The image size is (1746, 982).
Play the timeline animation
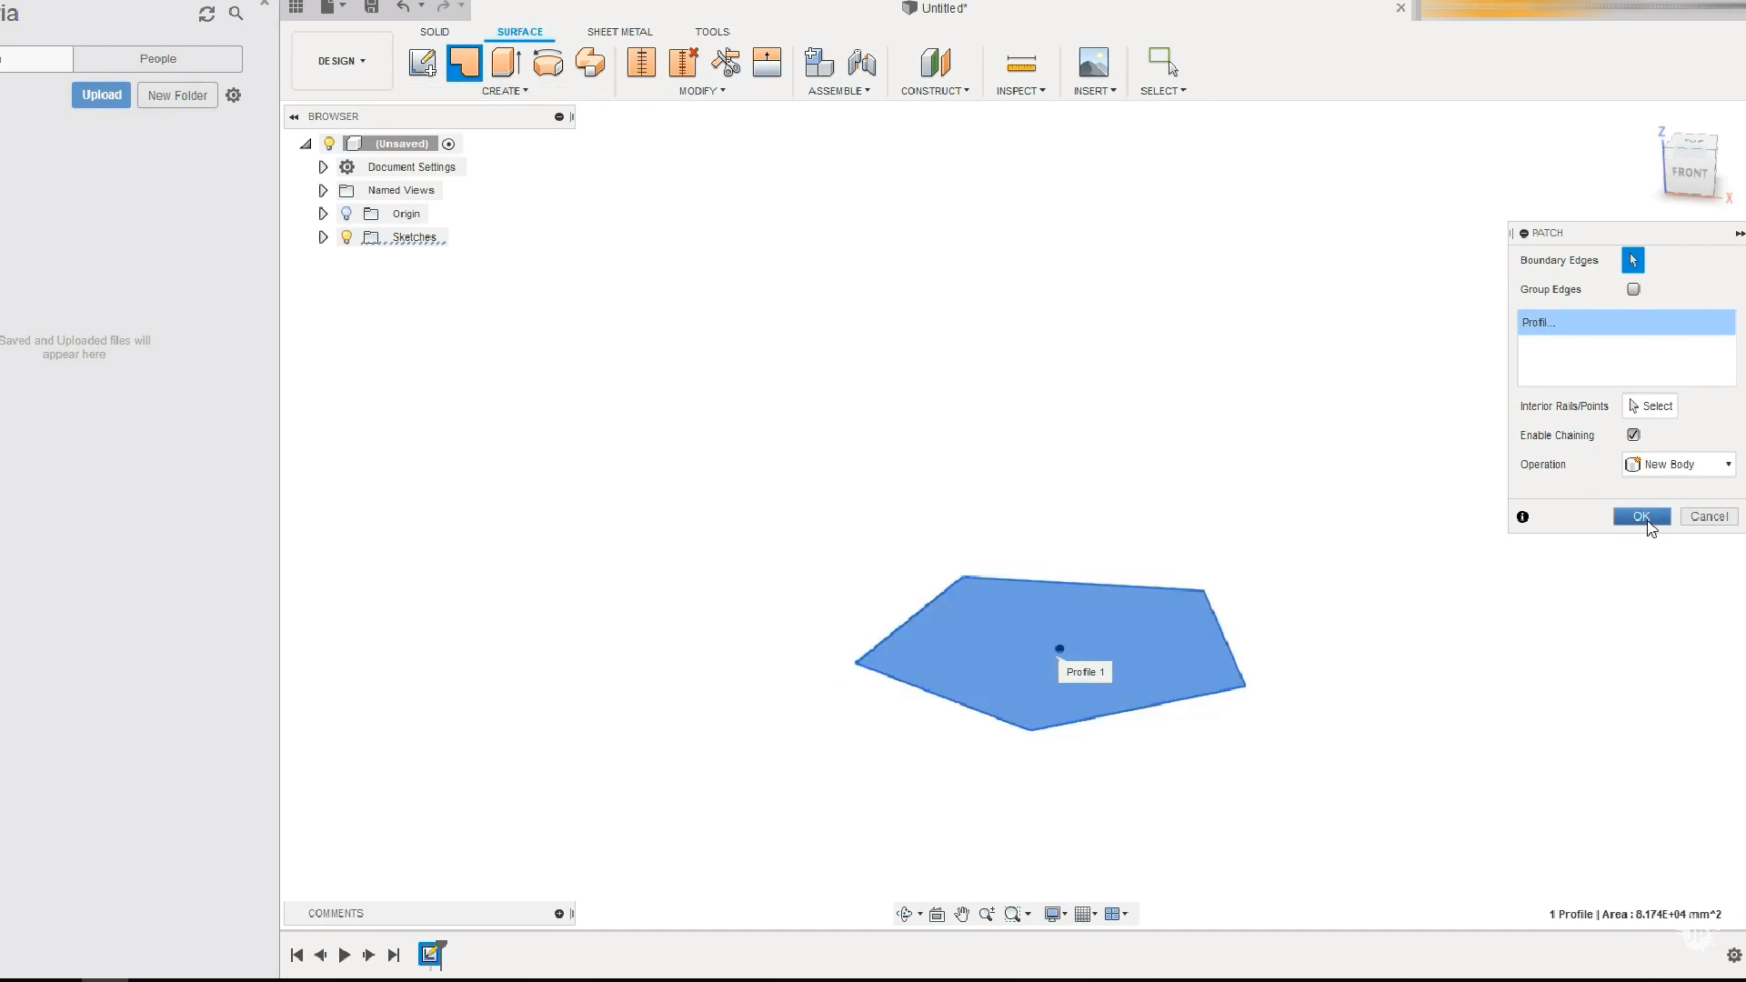pyautogui.click(x=345, y=955)
